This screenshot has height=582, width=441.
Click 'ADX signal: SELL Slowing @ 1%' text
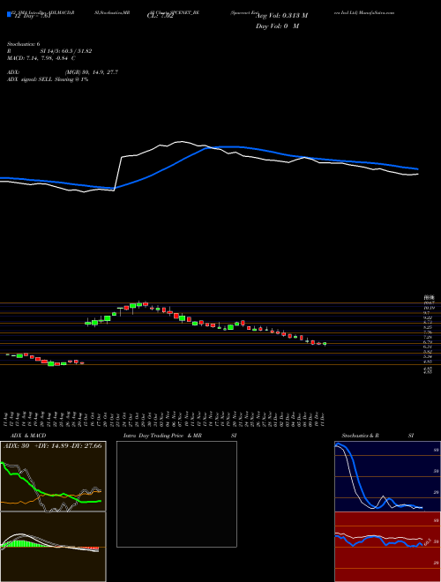pos(48,79)
